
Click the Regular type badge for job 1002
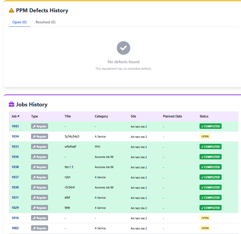(39, 228)
